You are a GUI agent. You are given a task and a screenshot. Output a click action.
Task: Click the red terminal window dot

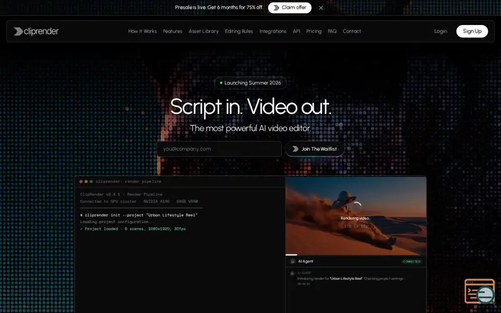point(81,182)
